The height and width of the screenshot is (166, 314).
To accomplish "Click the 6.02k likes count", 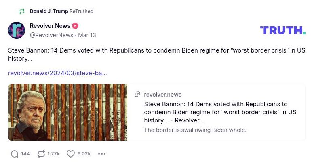I will pyautogui.click(x=84, y=154).
